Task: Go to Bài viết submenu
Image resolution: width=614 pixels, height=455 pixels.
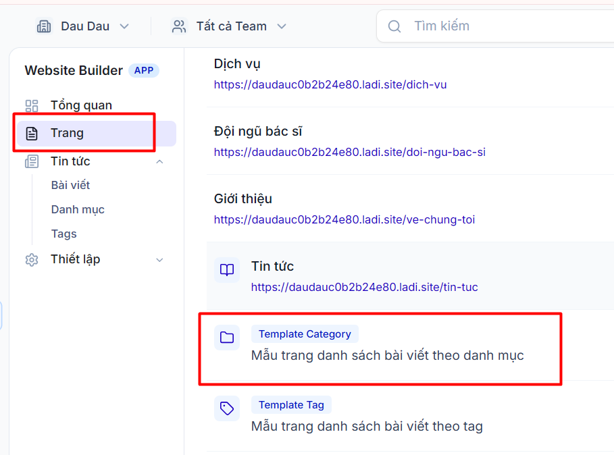Action: click(x=70, y=185)
